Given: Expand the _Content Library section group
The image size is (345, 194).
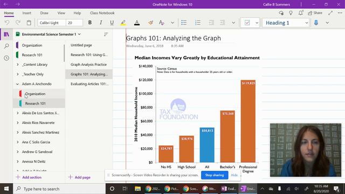Looking at the screenshot, I should (18, 65).
